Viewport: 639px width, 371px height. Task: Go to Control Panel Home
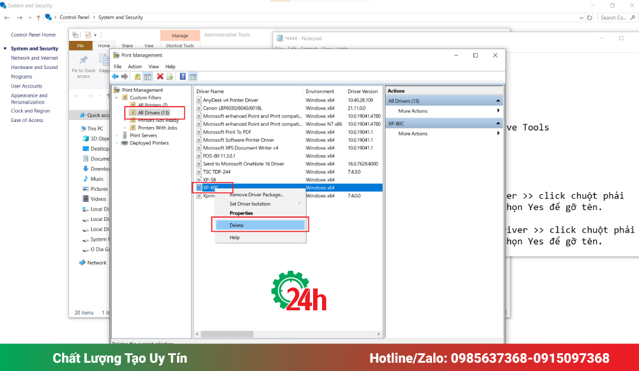(x=33, y=34)
